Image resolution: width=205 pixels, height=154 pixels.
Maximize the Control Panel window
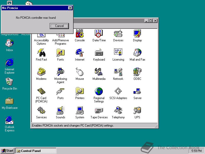pyautogui.click(x=151, y=21)
